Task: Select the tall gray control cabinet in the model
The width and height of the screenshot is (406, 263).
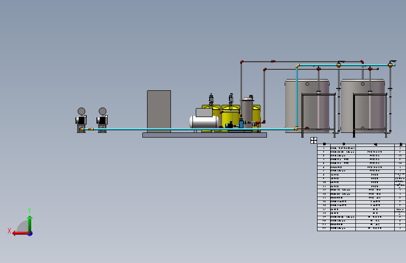Action: click(x=159, y=111)
